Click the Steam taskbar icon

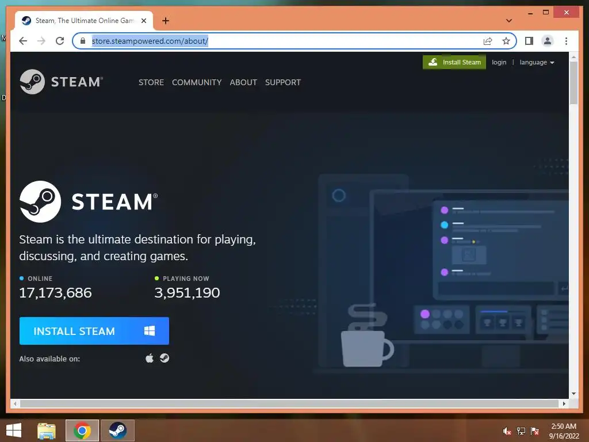click(117, 430)
